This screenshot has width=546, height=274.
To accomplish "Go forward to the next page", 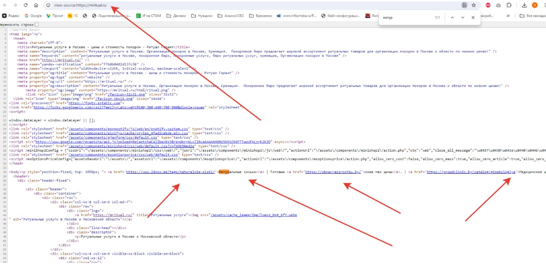I will [x=15, y=5].
